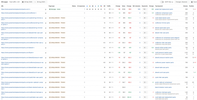This screenshot has height=100, width=197.
Task: Click the 'Home' tag in homepage row
Action: [58, 9]
